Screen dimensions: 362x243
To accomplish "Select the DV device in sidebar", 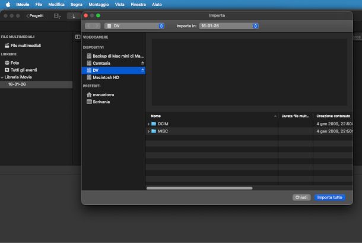I will [x=113, y=70].
